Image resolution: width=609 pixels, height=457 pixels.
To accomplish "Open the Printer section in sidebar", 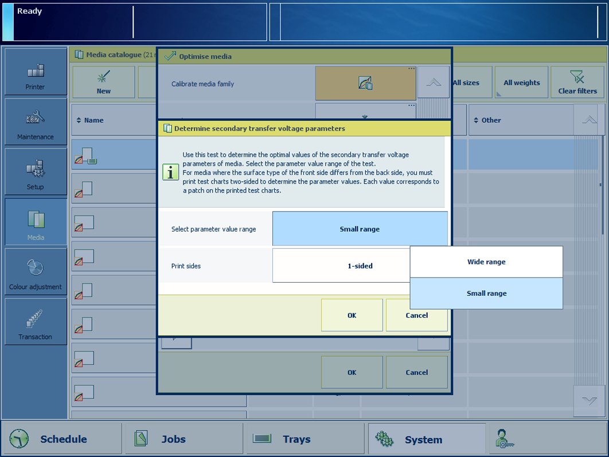I will [x=36, y=72].
